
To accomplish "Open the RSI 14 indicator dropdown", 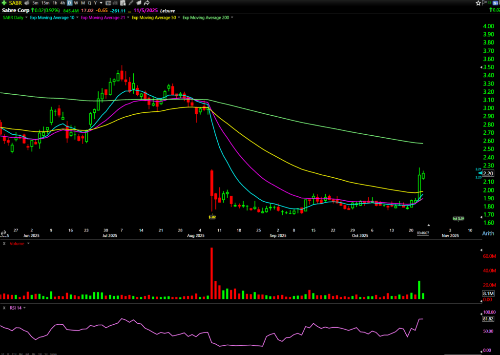I will pos(24,308).
